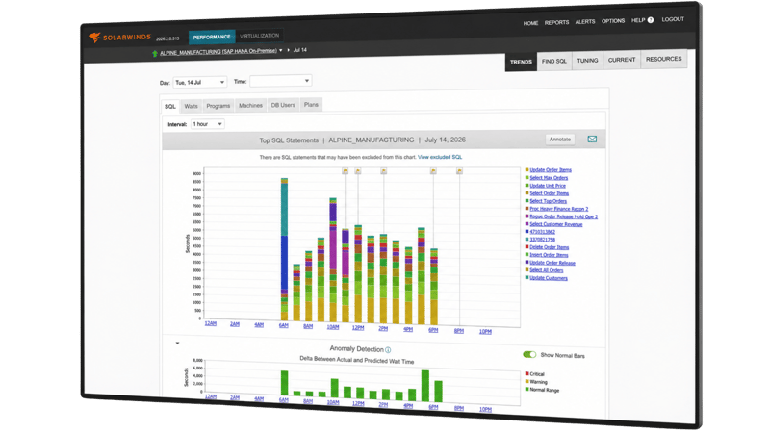Open the Select Customer Revenue legend link
This screenshot has width=770, height=433.
pyautogui.click(x=556, y=224)
